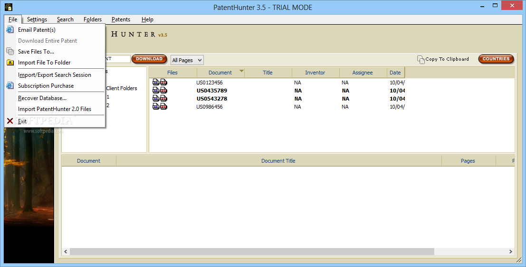Image resolution: width=526 pixels, height=267 pixels.
Task: Select document US0123456 row text
Action: tap(210, 83)
